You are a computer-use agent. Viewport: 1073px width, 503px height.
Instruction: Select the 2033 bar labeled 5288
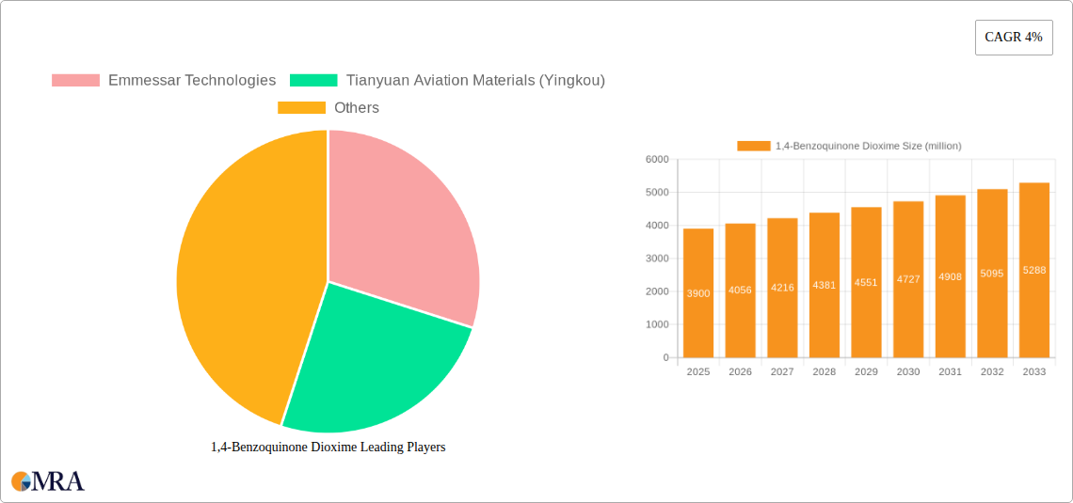pos(1034,270)
